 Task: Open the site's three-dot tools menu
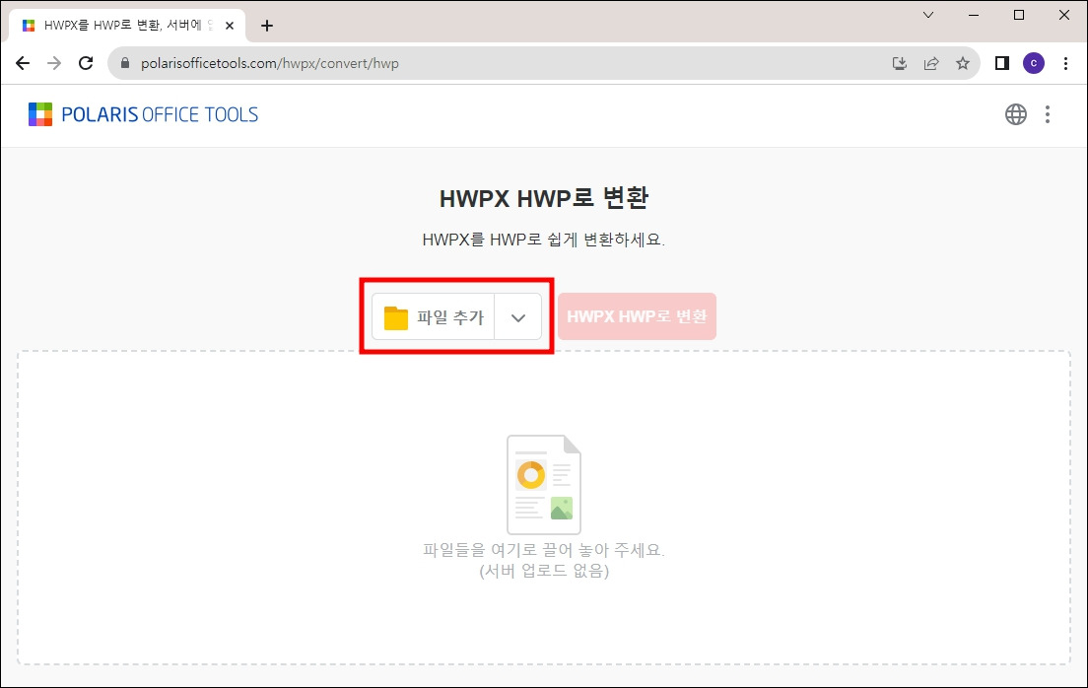1047,114
